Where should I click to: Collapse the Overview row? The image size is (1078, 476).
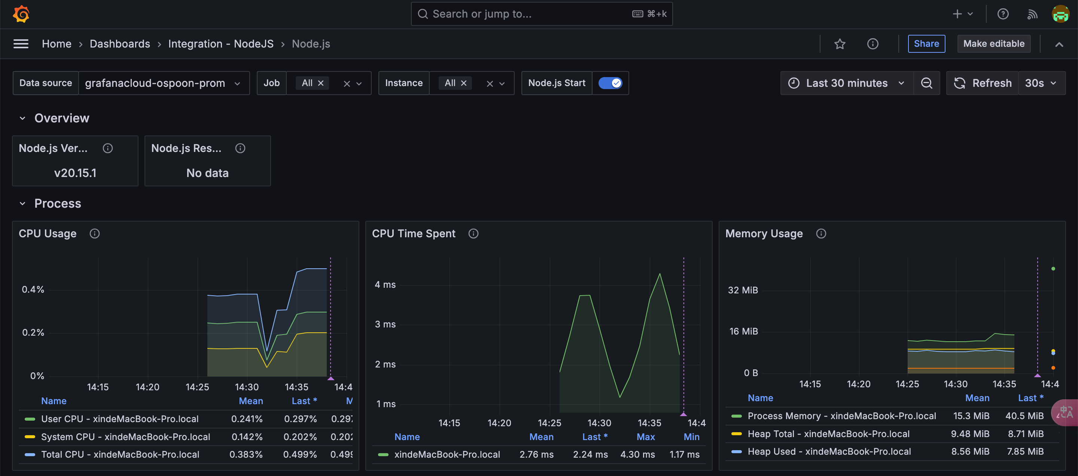pyautogui.click(x=22, y=119)
